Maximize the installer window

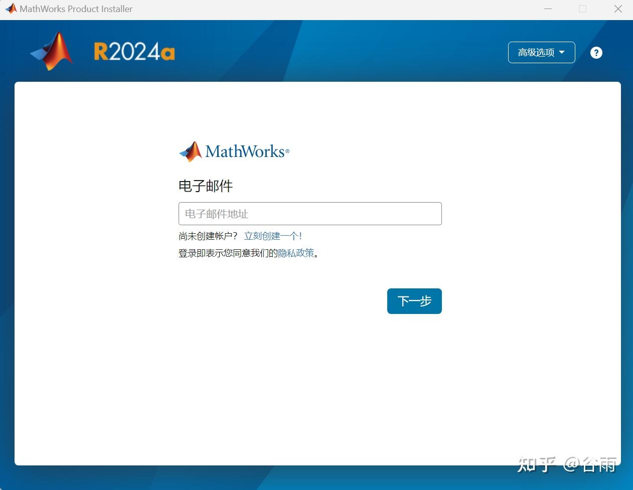pyautogui.click(x=582, y=9)
